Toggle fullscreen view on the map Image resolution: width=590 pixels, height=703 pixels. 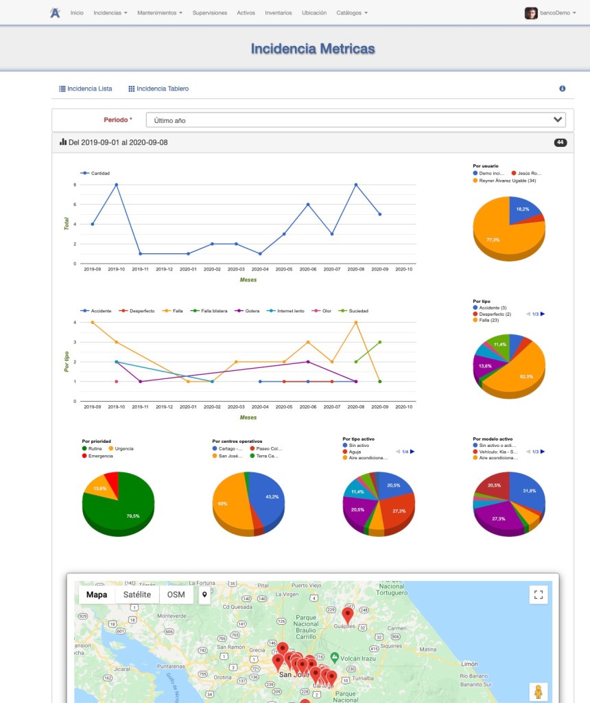tap(539, 595)
